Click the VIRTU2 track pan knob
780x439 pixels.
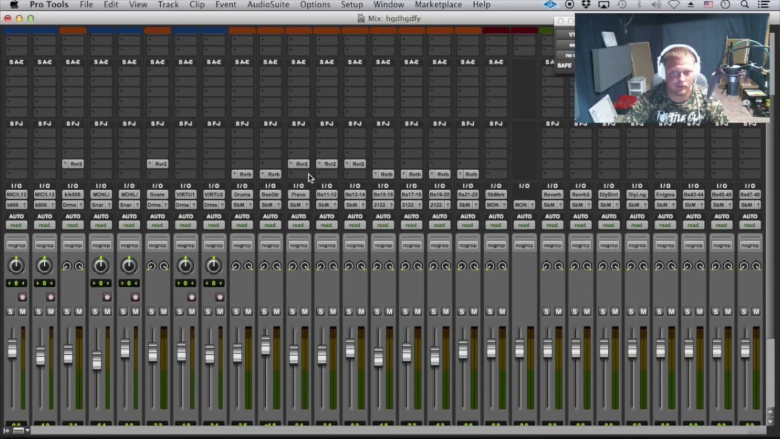[213, 265]
